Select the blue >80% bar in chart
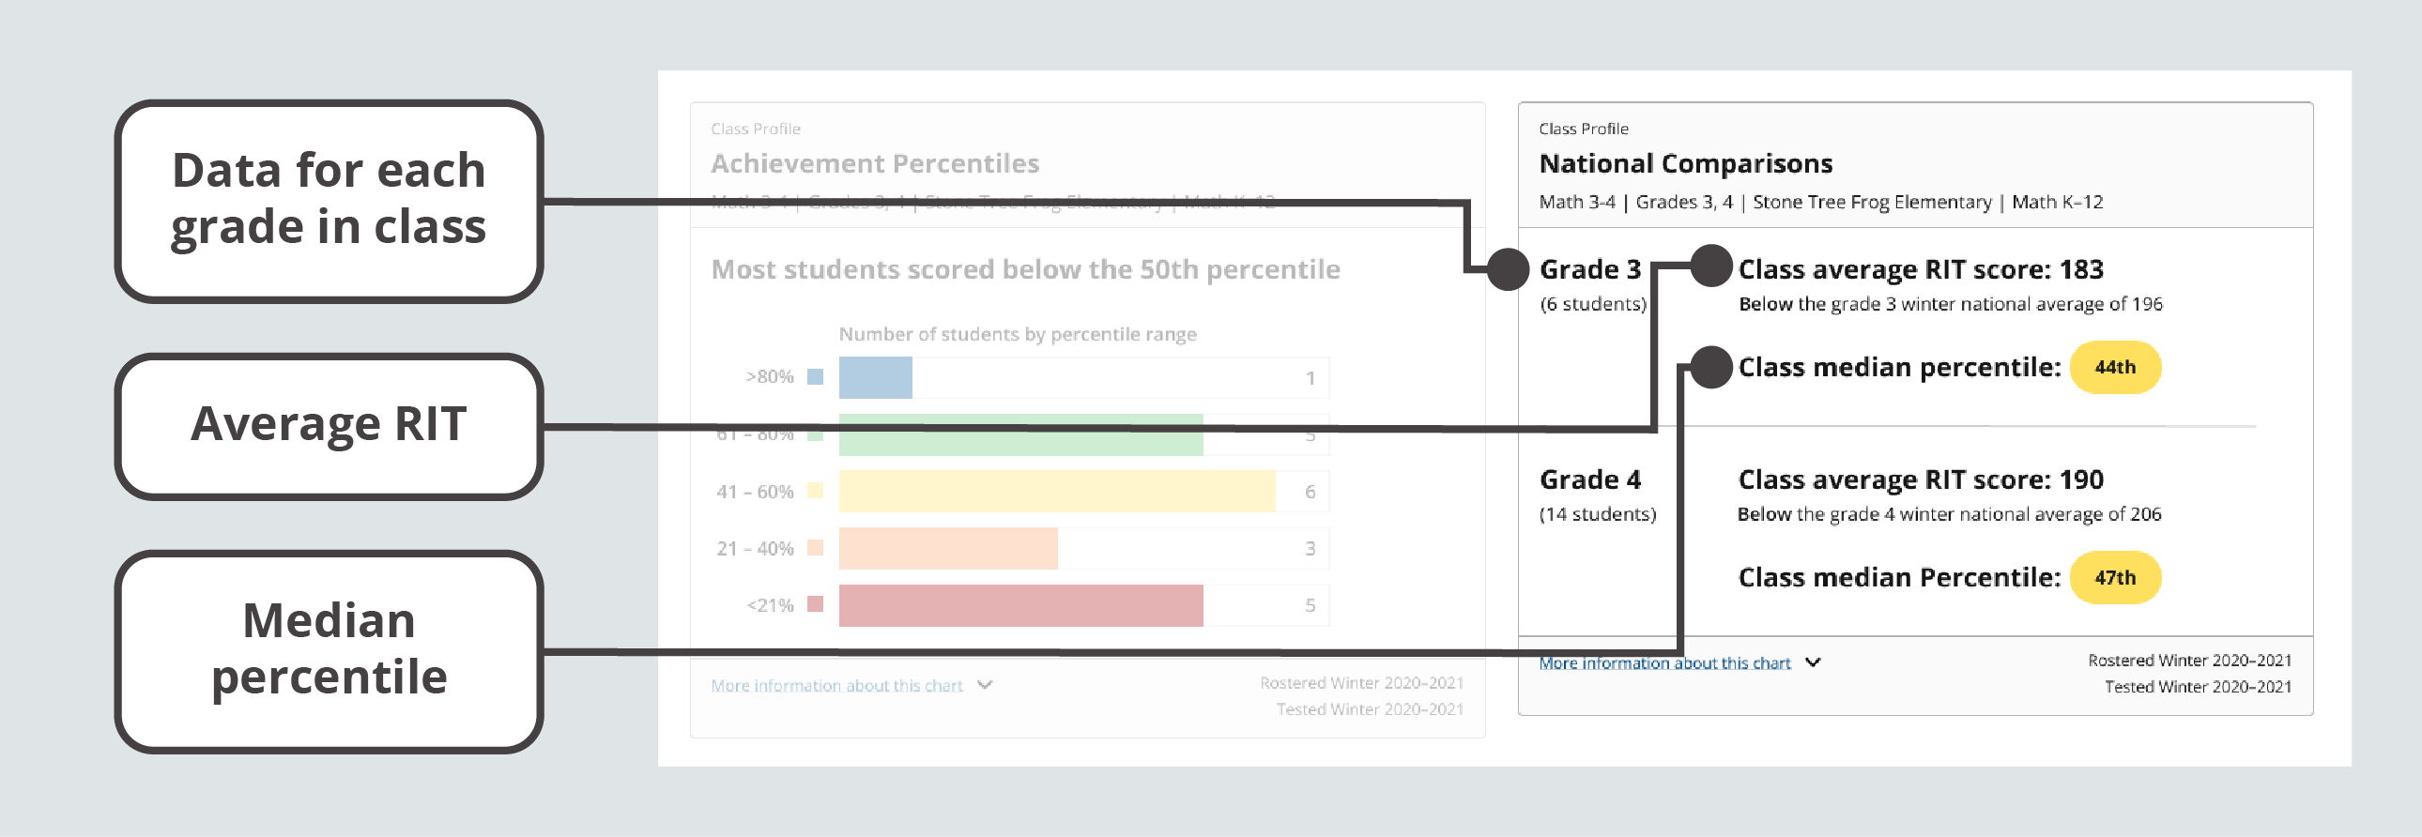This screenshot has height=837, width=2422. coord(874,377)
